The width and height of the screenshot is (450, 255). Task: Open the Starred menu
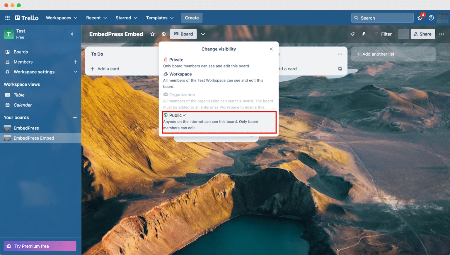(126, 18)
